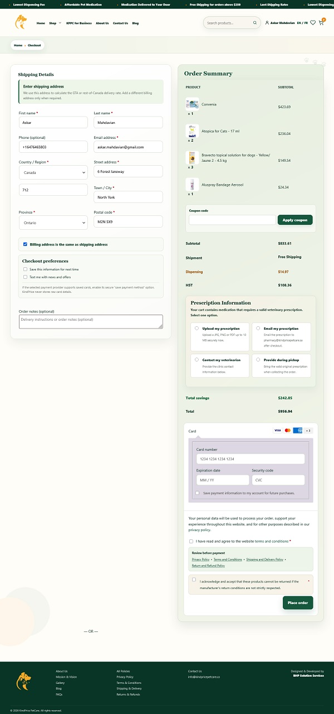Click the Place order button
Image resolution: width=334 pixels, height=714 pixels.
click(298, 602)
